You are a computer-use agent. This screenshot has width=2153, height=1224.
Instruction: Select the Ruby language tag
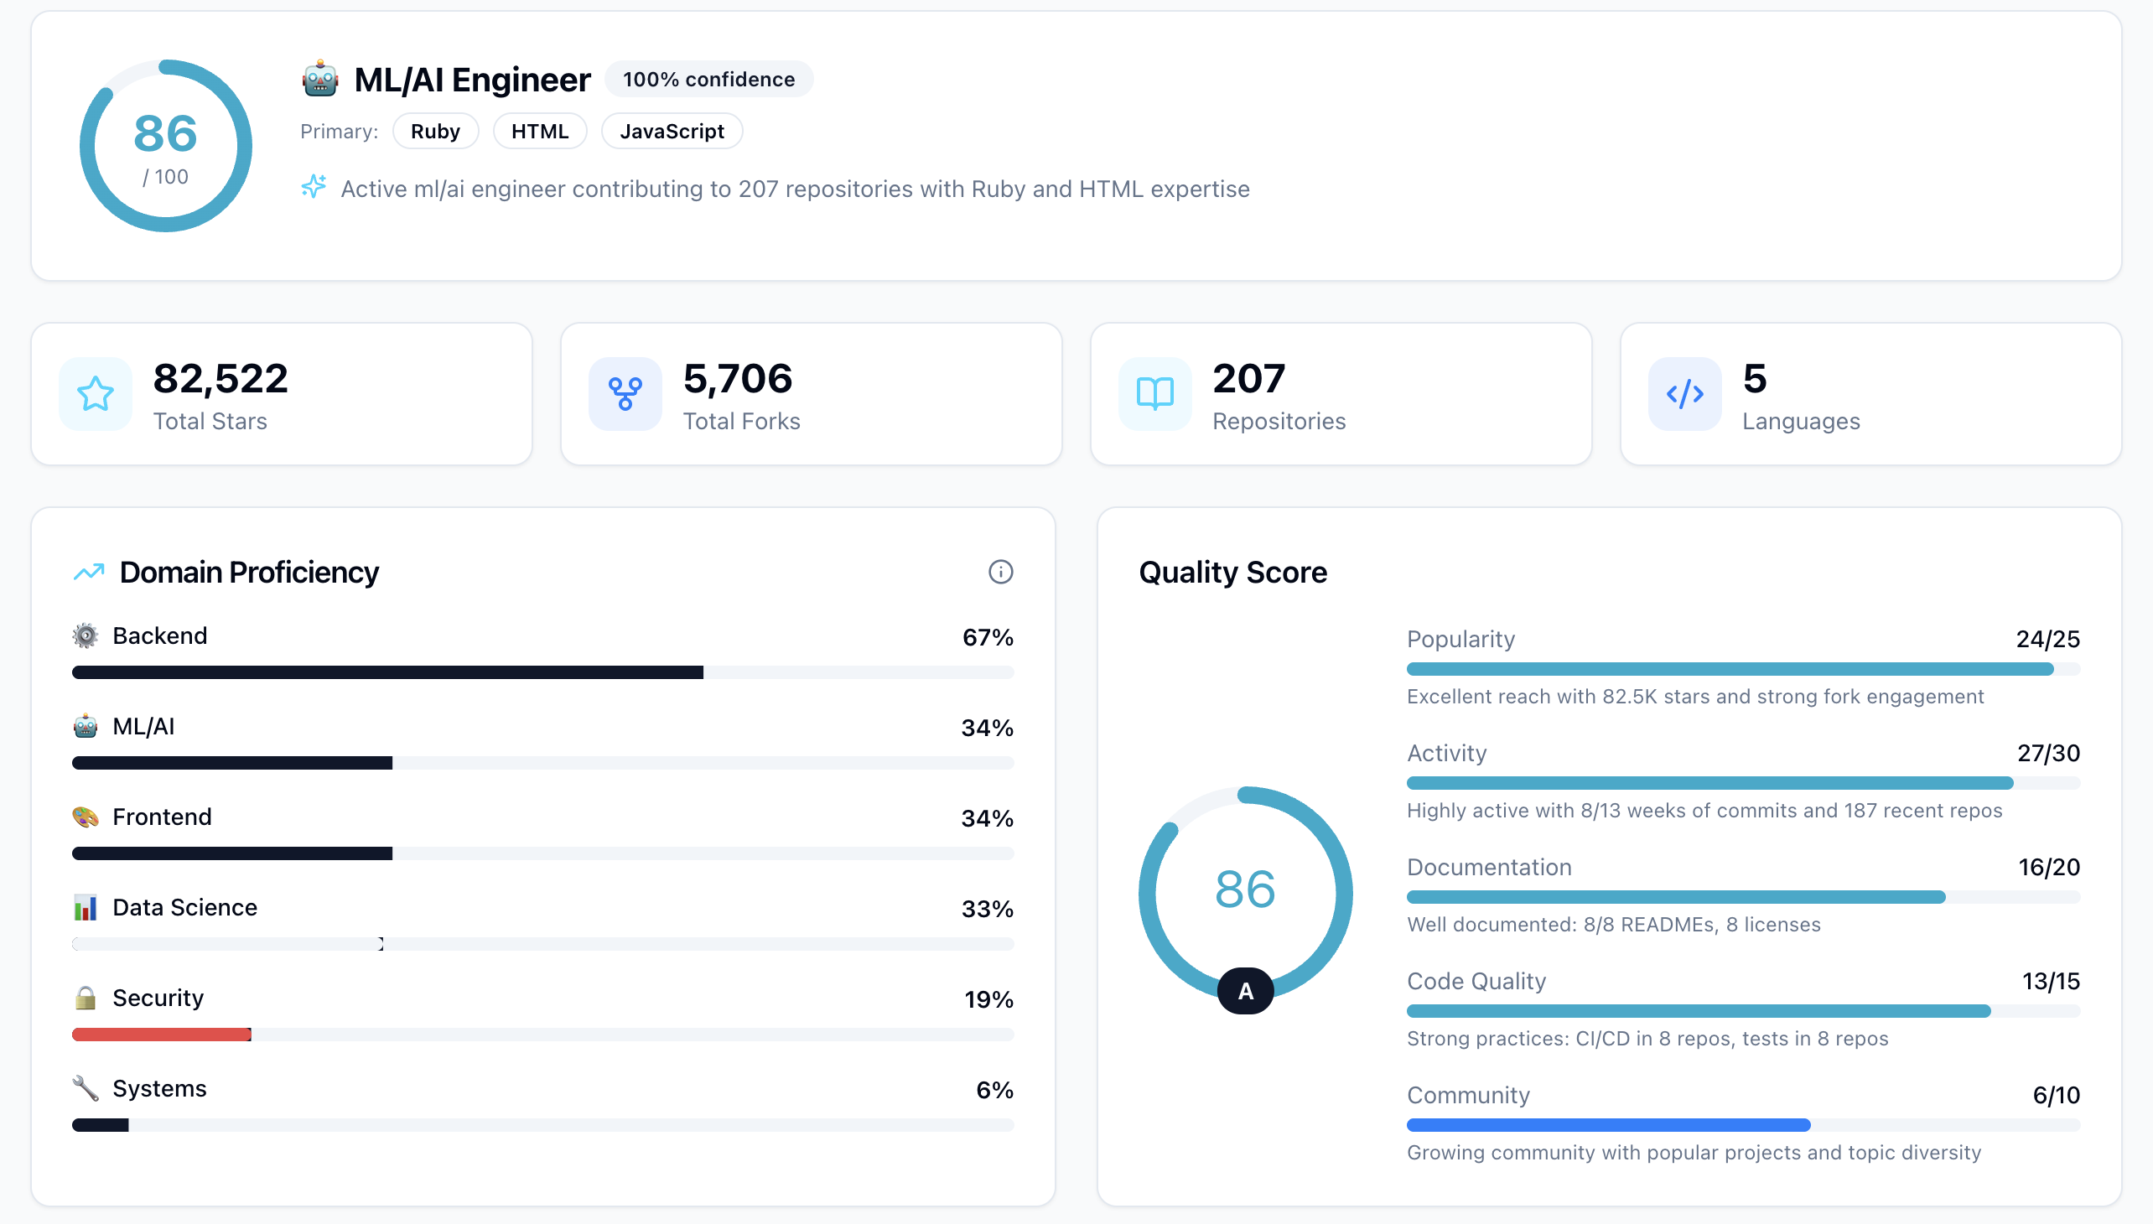coord(434,131)
